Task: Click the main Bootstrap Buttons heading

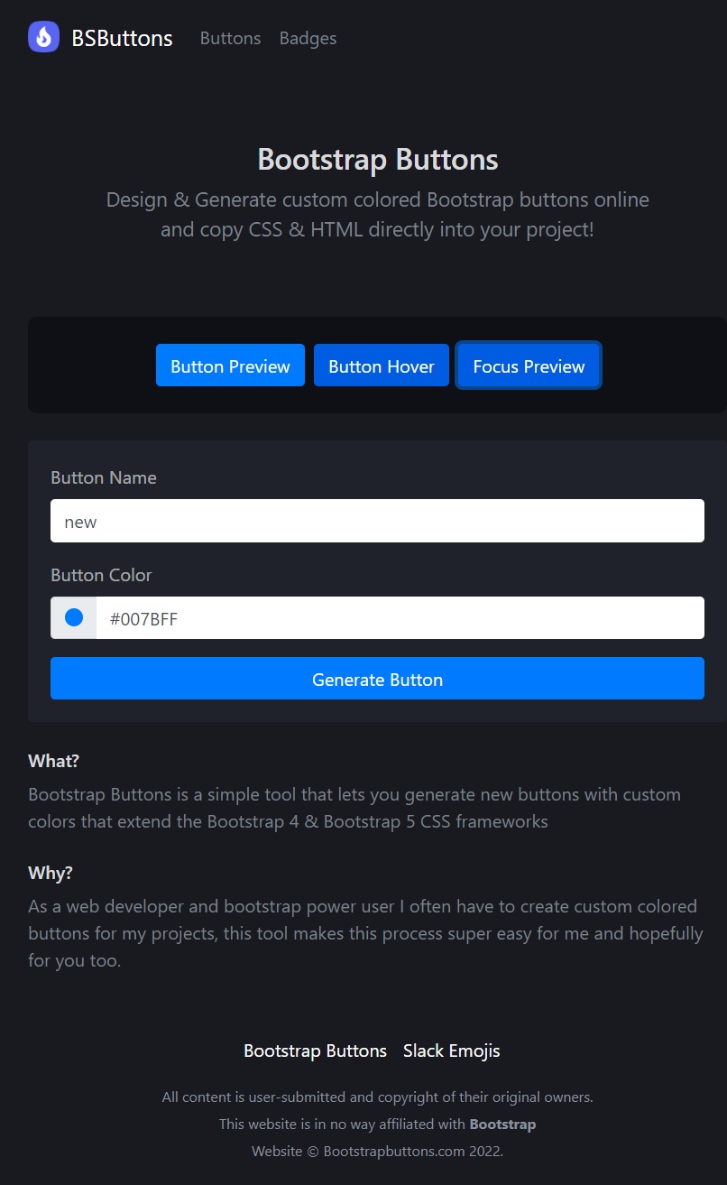Action: tap(377, 160)
